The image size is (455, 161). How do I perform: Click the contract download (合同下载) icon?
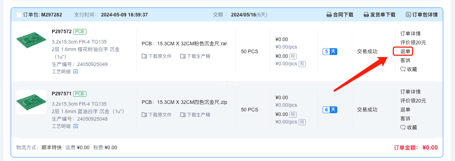[x=329, y=15]
